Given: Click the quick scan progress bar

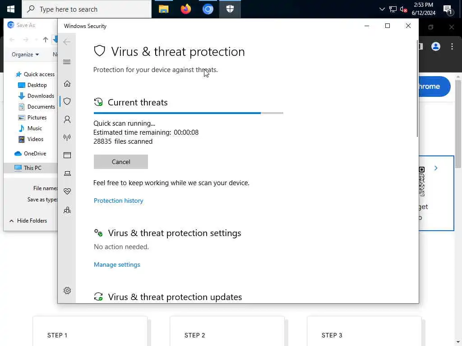Looking at the screenshot, I should 188,113.
